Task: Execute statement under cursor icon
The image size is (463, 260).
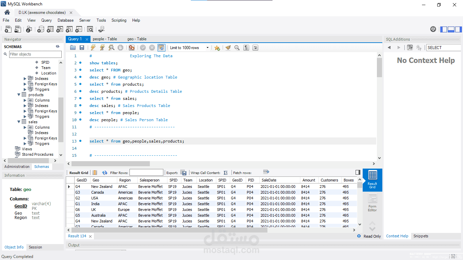Action: 102,48
